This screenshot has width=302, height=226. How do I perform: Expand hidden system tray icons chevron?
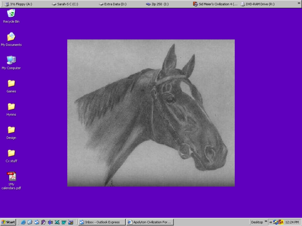pyautogui.click(x=271, y=222)
